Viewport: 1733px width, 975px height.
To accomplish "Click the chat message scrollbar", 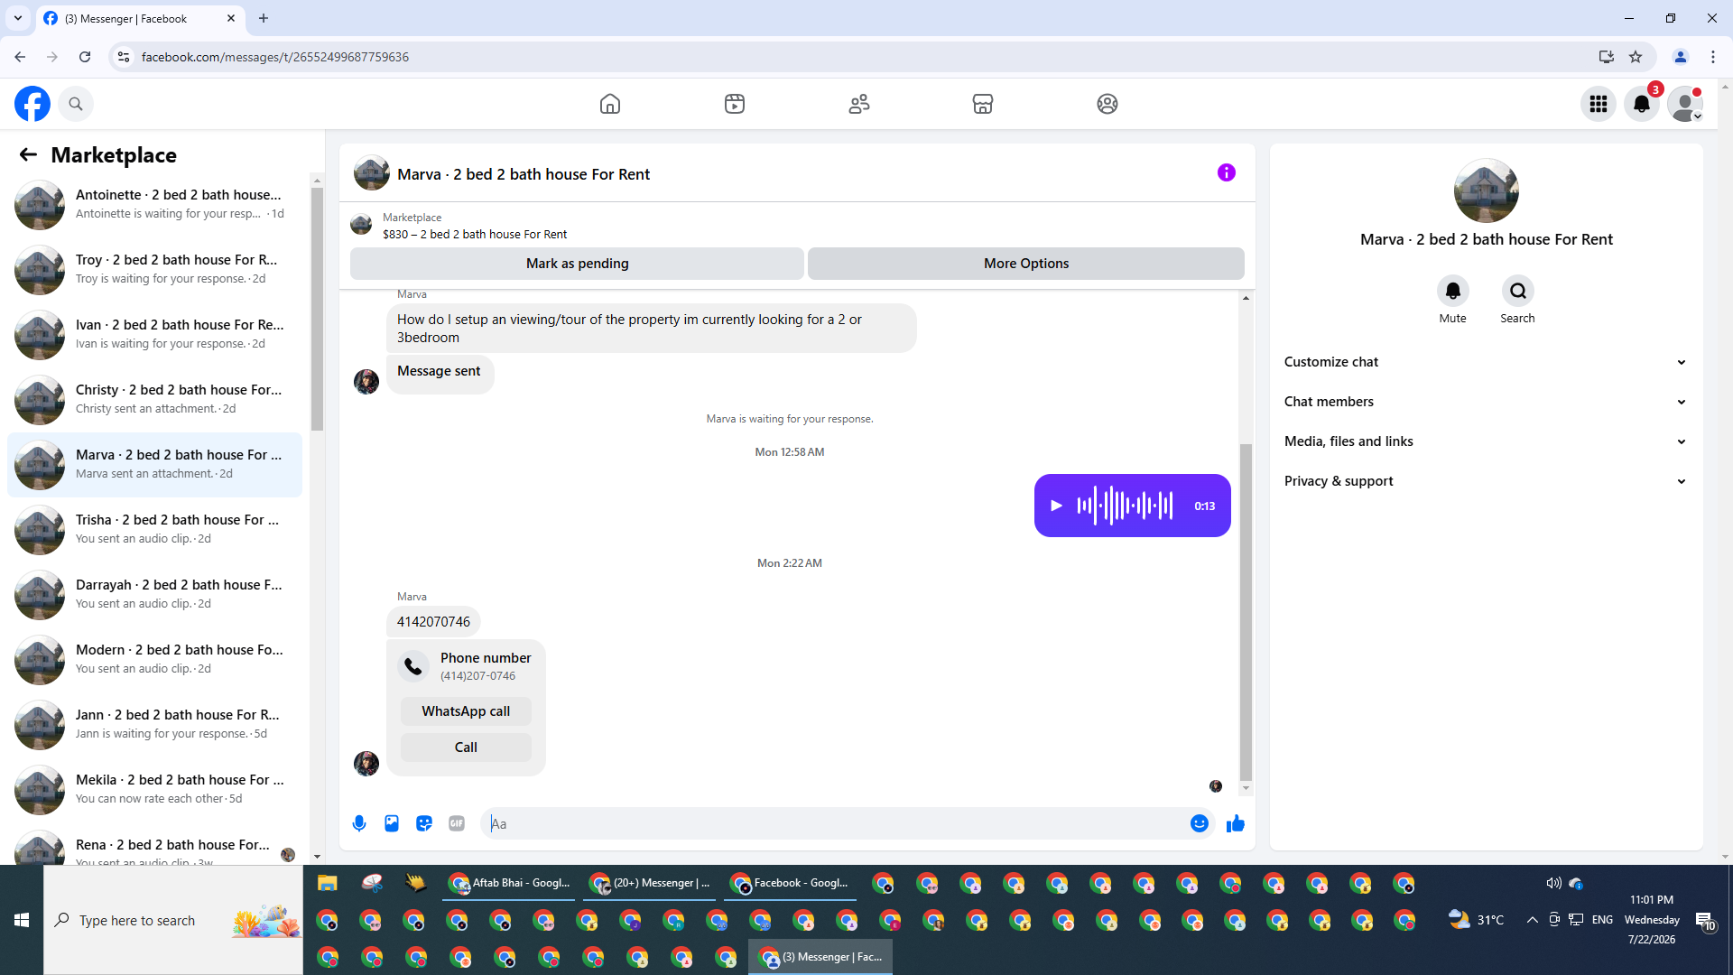I will (x=1246, y=612).
